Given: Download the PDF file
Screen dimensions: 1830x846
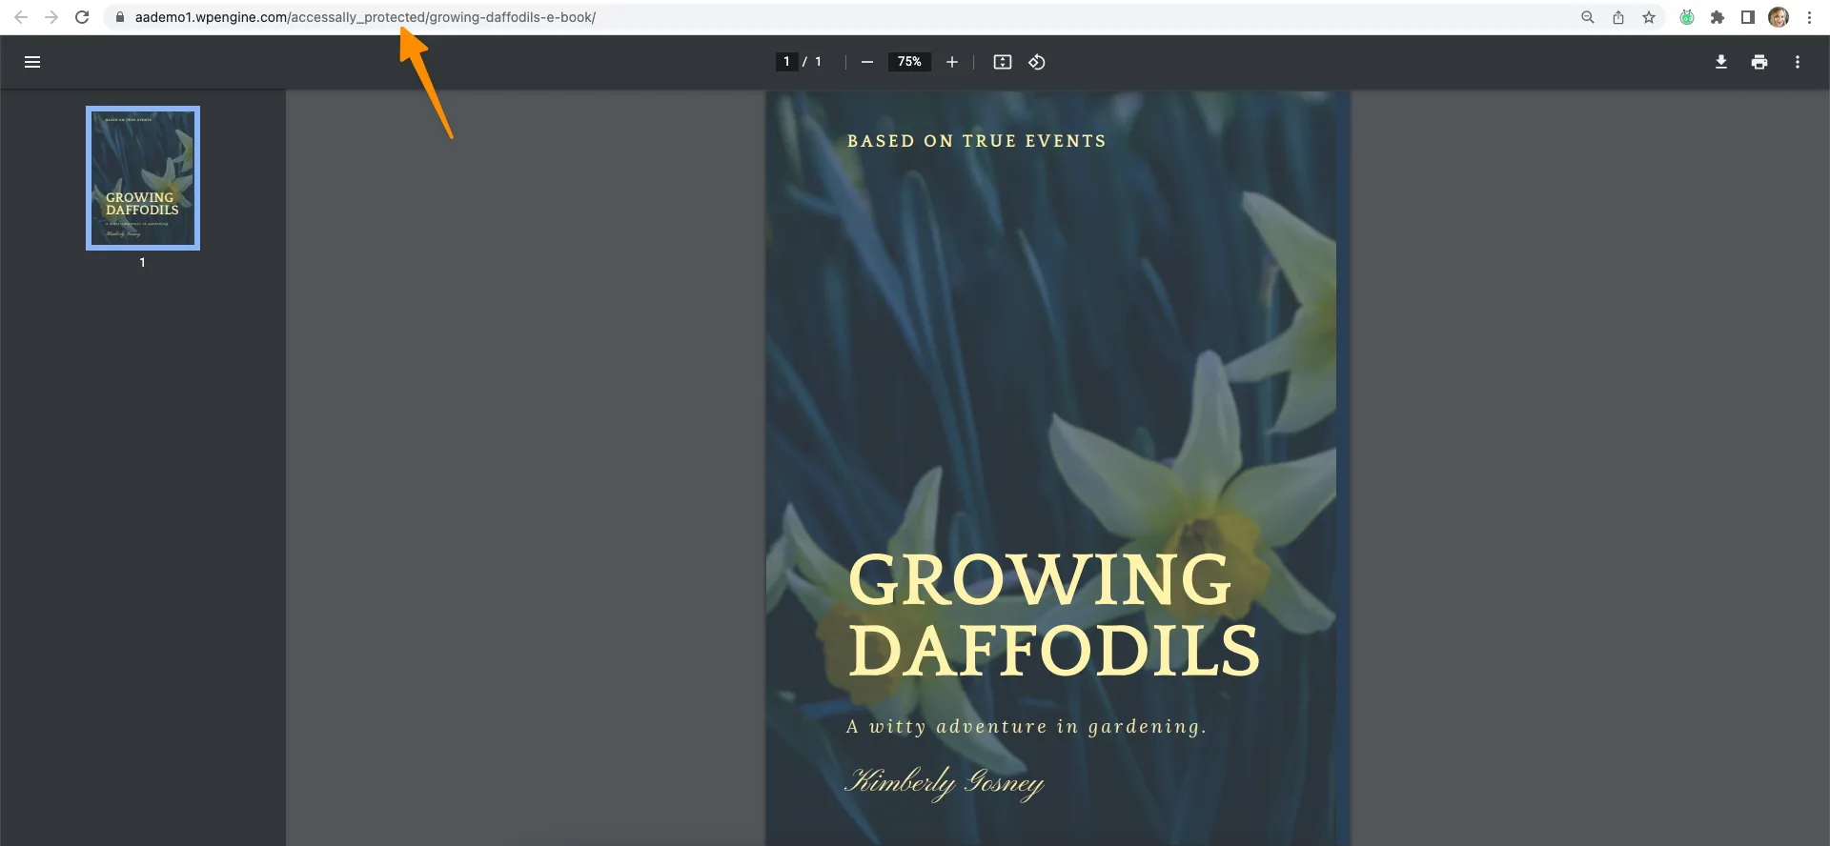Looking at the screenshot, I should [1720, 62].
